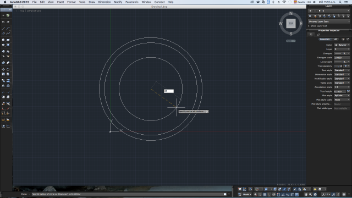
Task: Click the Color ByLayer color swatch
Action: (336, 45)
